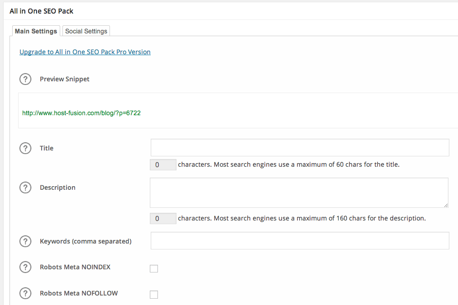458x305 pixels.
Task: Select the Main Settings tab
Action: (x=36, y=31)
